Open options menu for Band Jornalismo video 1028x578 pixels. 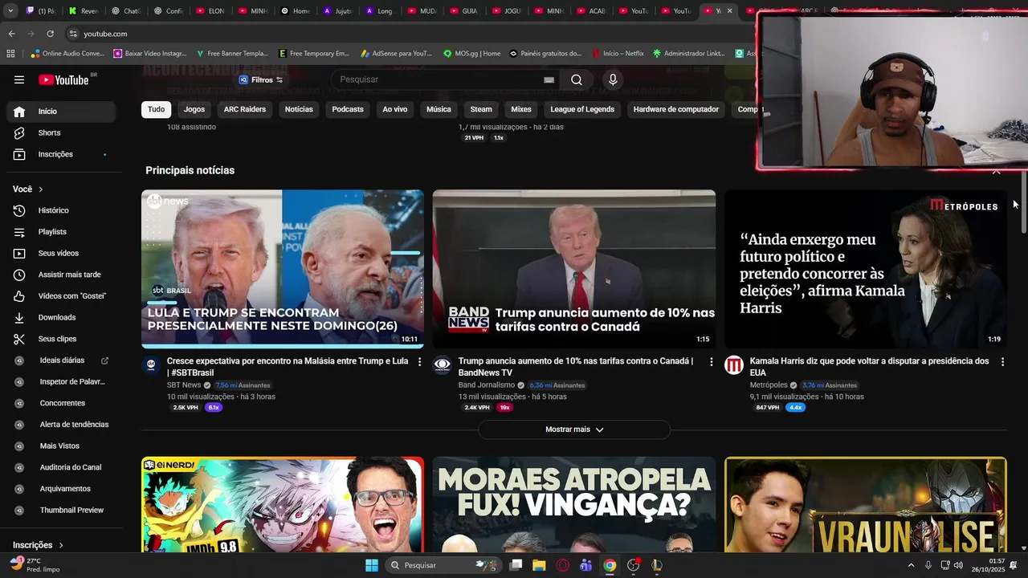coord(711,362)
